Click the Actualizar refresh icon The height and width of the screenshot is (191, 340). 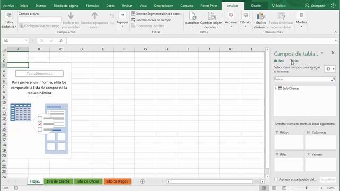tap(192, 16)
